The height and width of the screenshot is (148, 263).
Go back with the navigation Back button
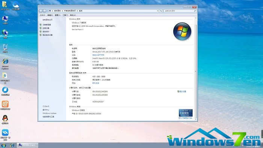point(41,11)
